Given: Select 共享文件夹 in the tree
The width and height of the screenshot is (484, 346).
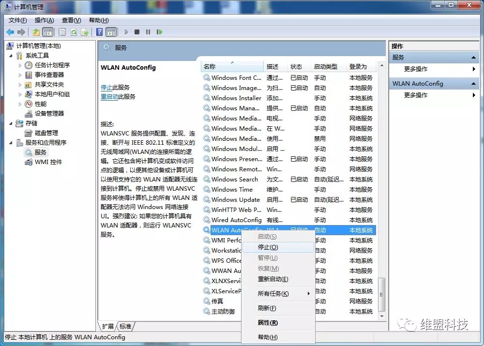Looking at the screenshot, I should pos(49,85).
